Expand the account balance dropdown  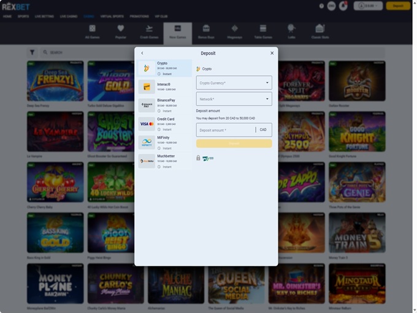pyautogui.click(x=368, y=6)
